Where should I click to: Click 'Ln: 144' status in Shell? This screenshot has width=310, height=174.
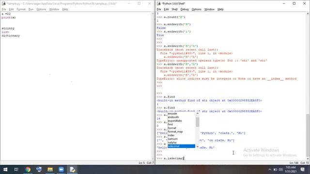click(294, 163)
